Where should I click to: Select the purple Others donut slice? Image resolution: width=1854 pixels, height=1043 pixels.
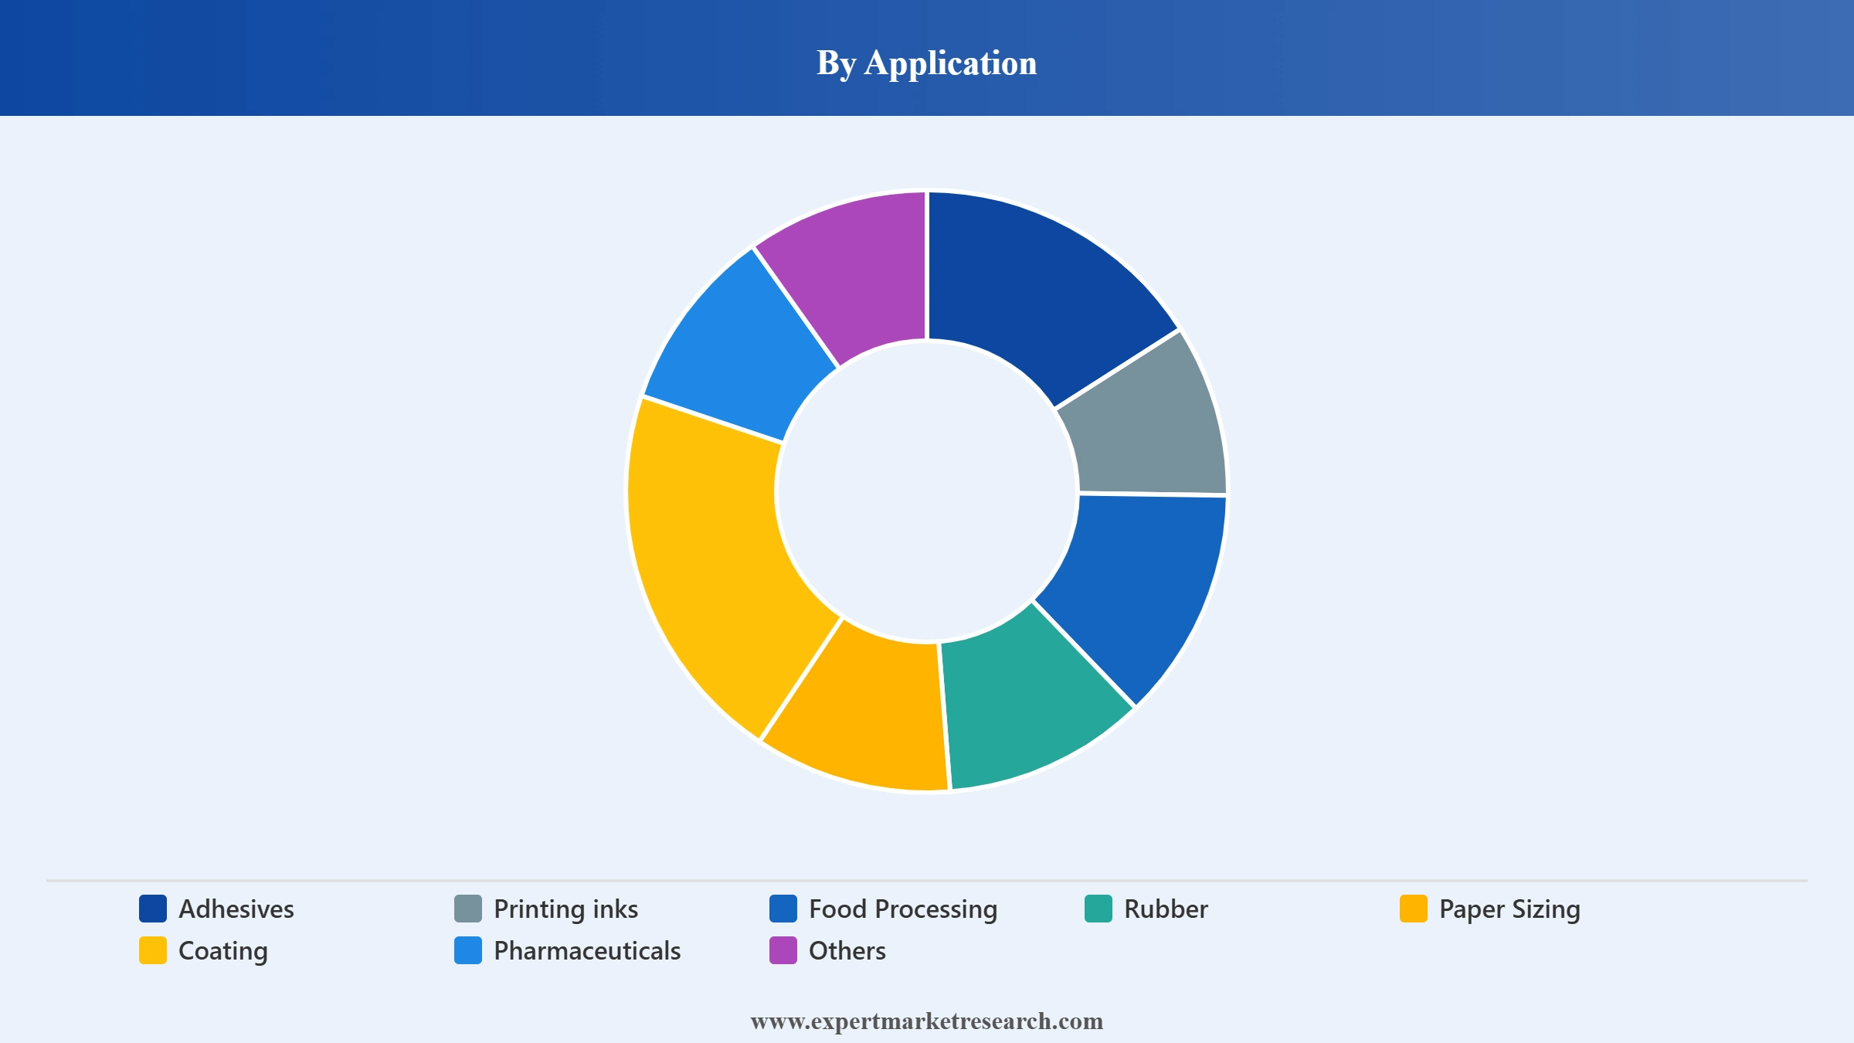tap(857, 278)
